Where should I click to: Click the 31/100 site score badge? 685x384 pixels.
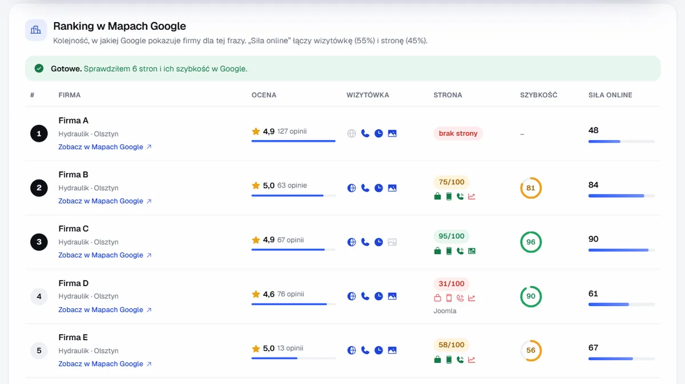(451, 284)
